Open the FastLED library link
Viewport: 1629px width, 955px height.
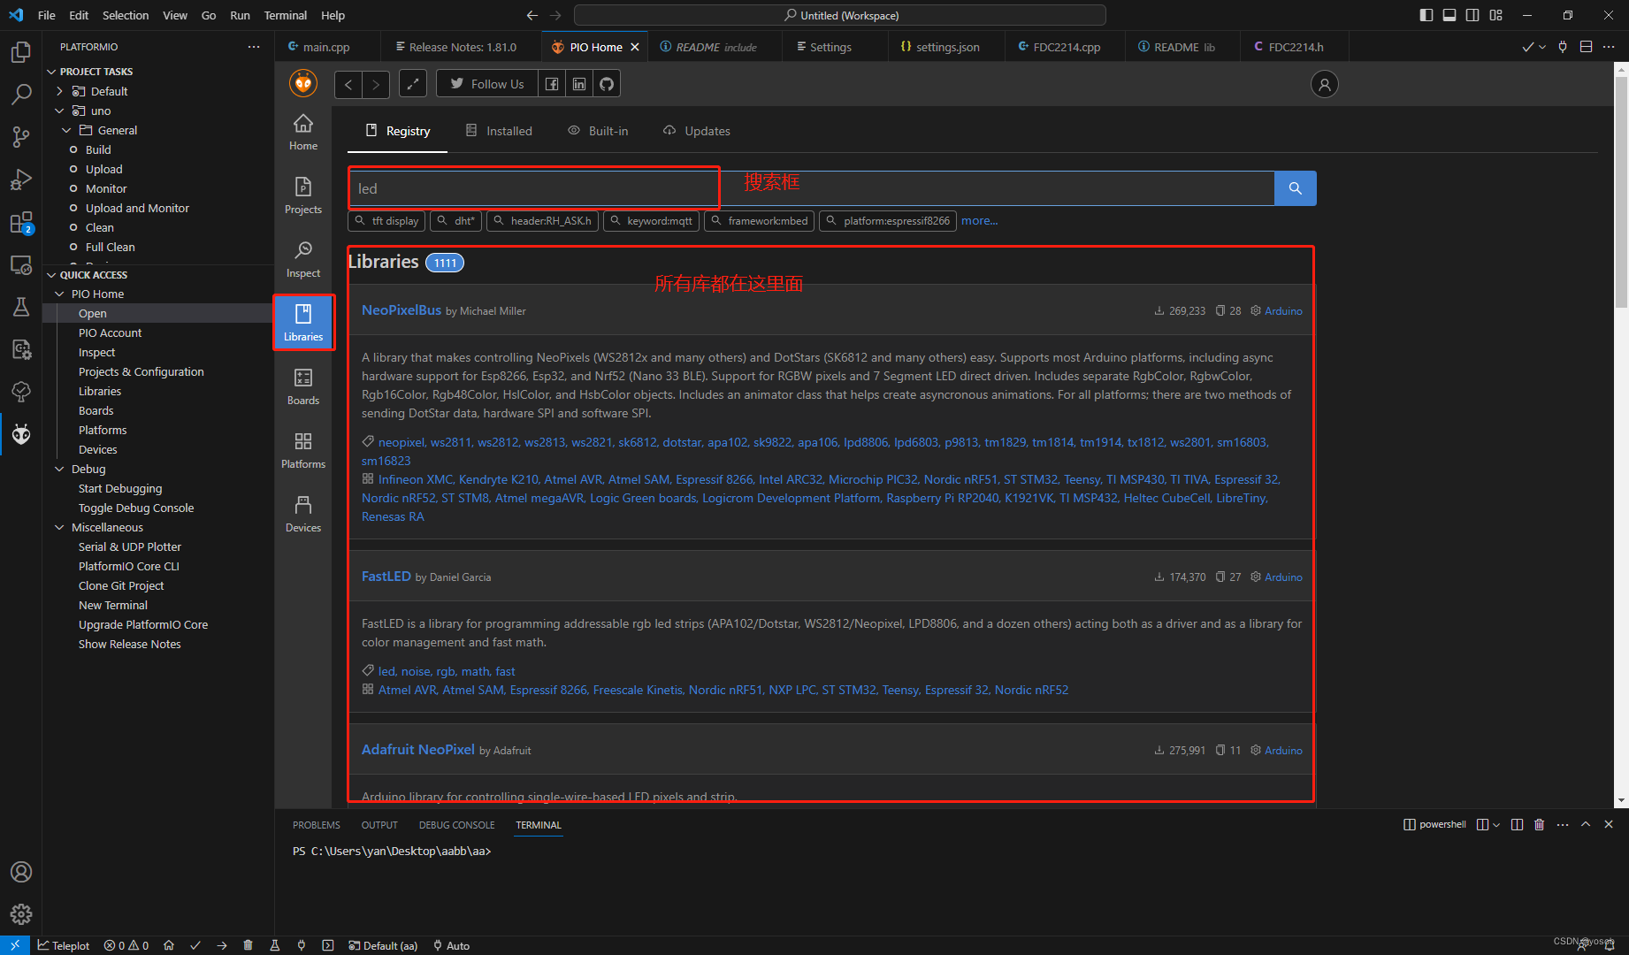[386, 577]
